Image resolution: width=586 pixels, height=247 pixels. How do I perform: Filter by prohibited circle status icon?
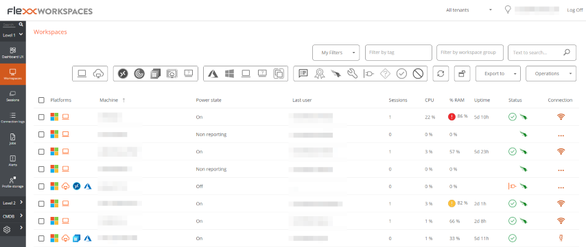418,74
